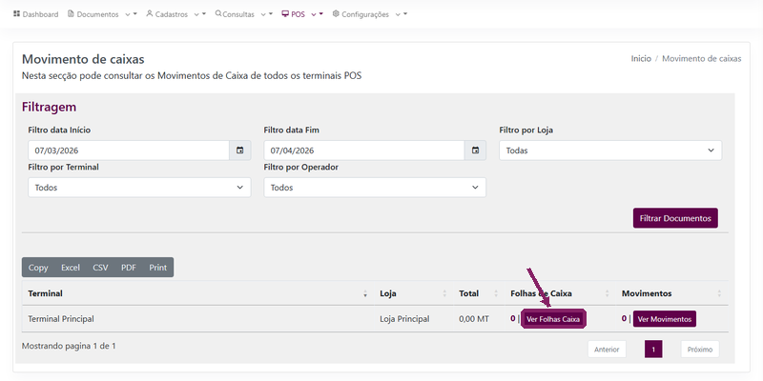Viewport: 763px width, 381px height.
Task: Click the Filtrar Documentos button
Action: click(675, 218)
